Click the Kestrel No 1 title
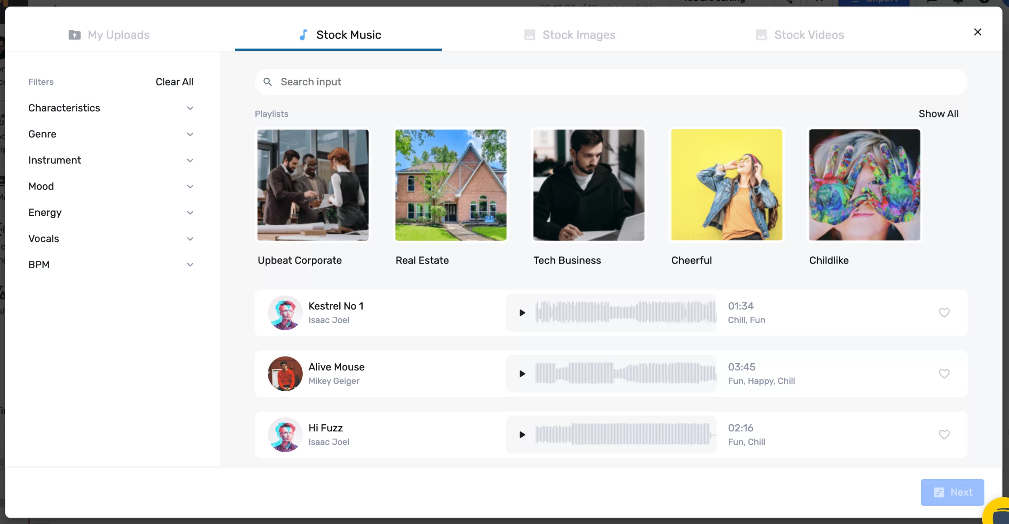1009x524 pixels. (x=336, y=306)
